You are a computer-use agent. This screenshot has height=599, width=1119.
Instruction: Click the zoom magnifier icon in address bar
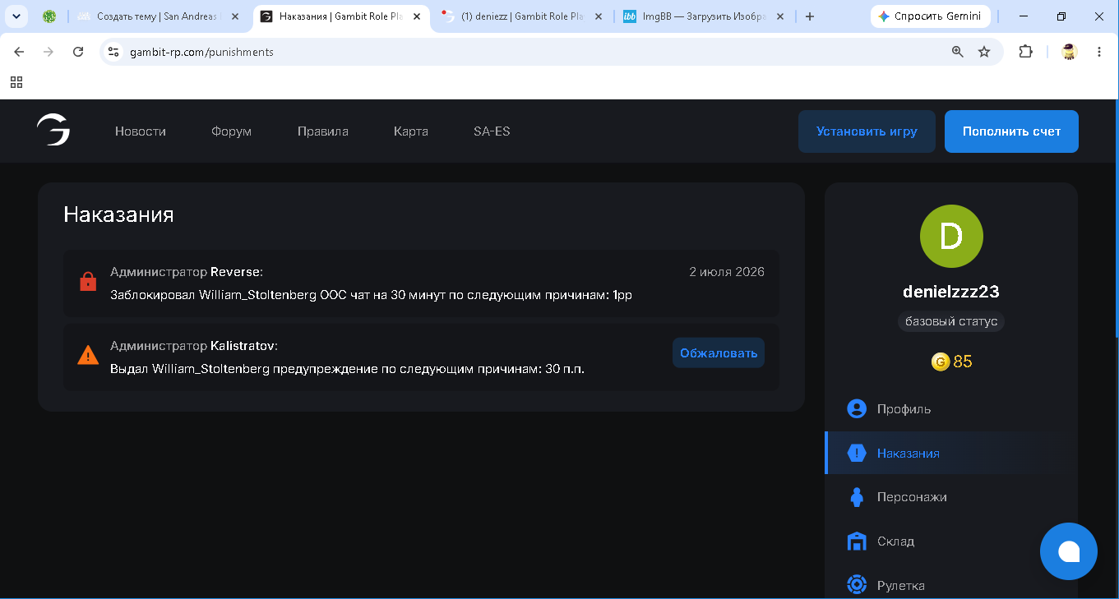957,52
